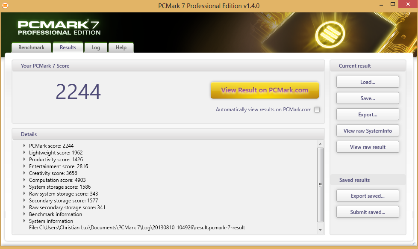
Task: Click View Result on PCMark.com button
Action: 265,90
